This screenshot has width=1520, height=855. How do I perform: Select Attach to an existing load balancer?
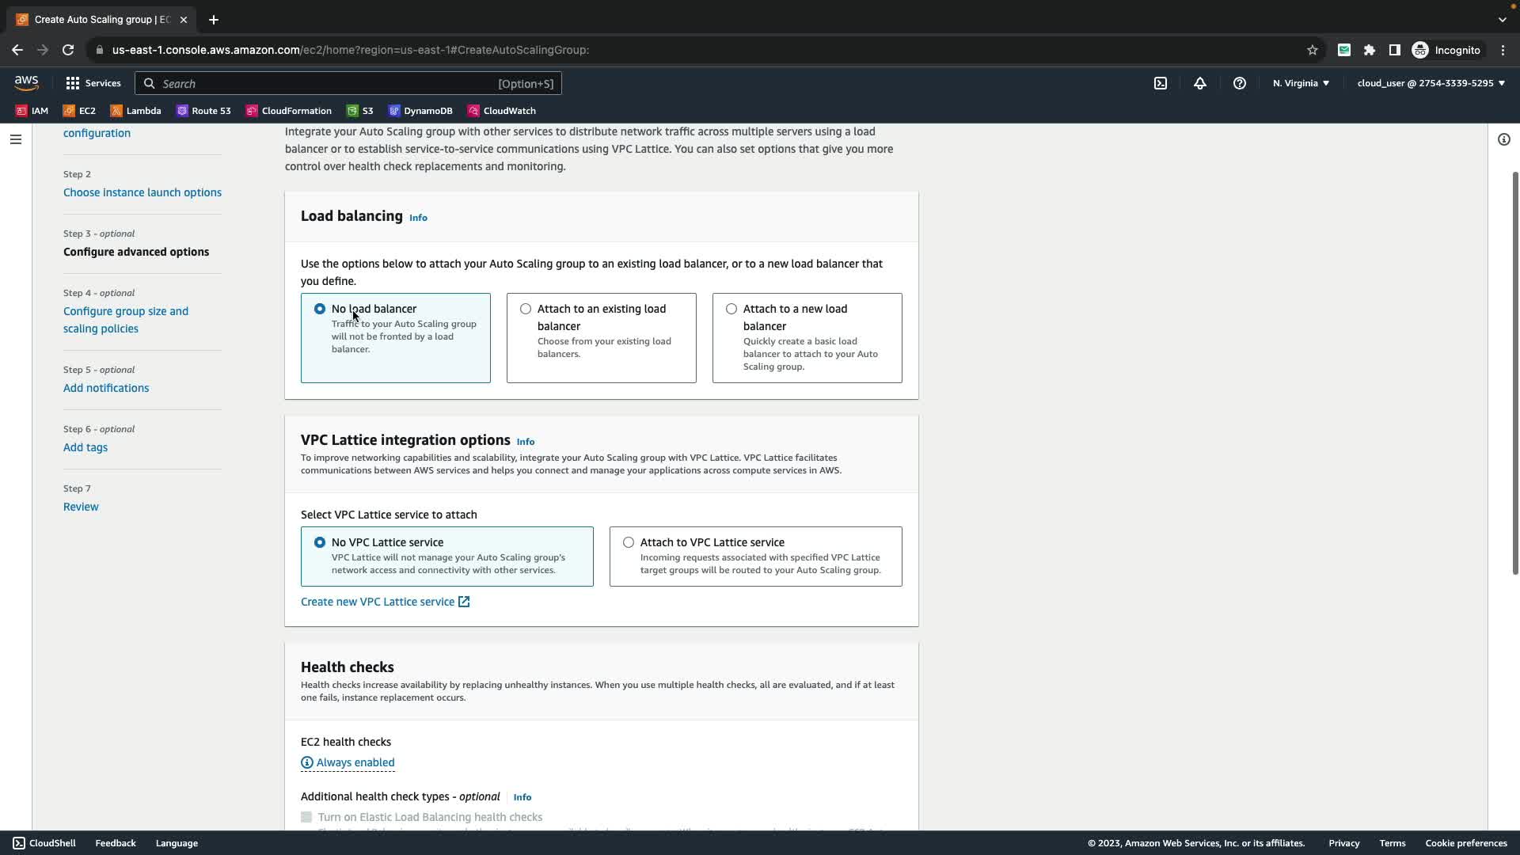coord(526,309)
